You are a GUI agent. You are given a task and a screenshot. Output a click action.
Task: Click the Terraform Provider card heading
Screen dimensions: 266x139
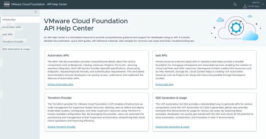(x=59, y=98)
